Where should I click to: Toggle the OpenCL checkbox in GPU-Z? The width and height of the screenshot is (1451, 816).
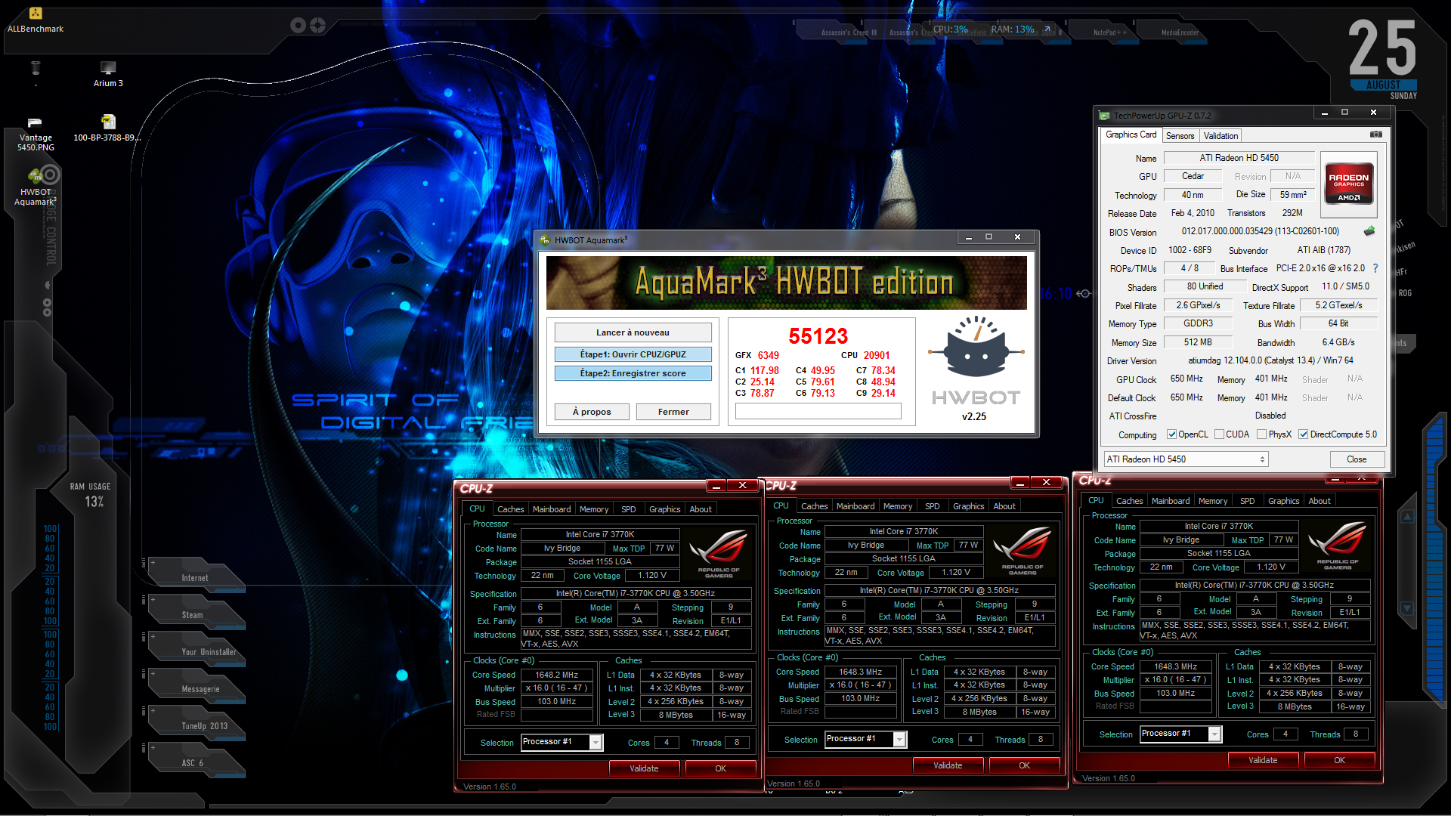[x=1171, y=434]
